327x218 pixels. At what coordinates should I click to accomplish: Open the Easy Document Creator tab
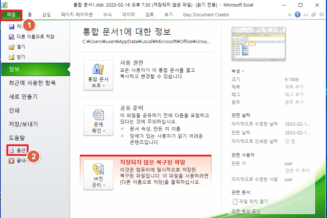(206, 15)
